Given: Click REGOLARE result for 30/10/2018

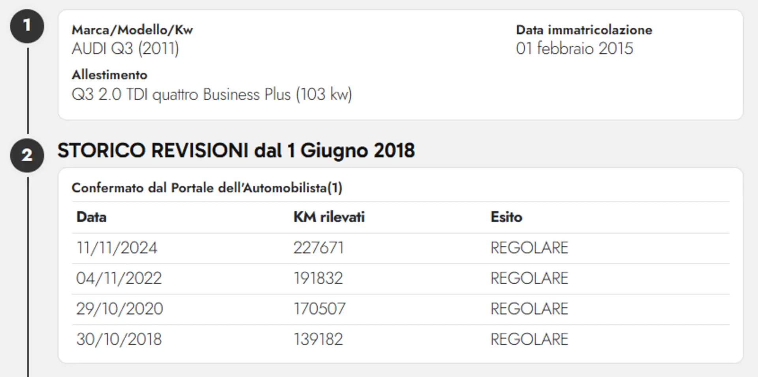Looking at the screenshot, I should (x=529, y=339).
